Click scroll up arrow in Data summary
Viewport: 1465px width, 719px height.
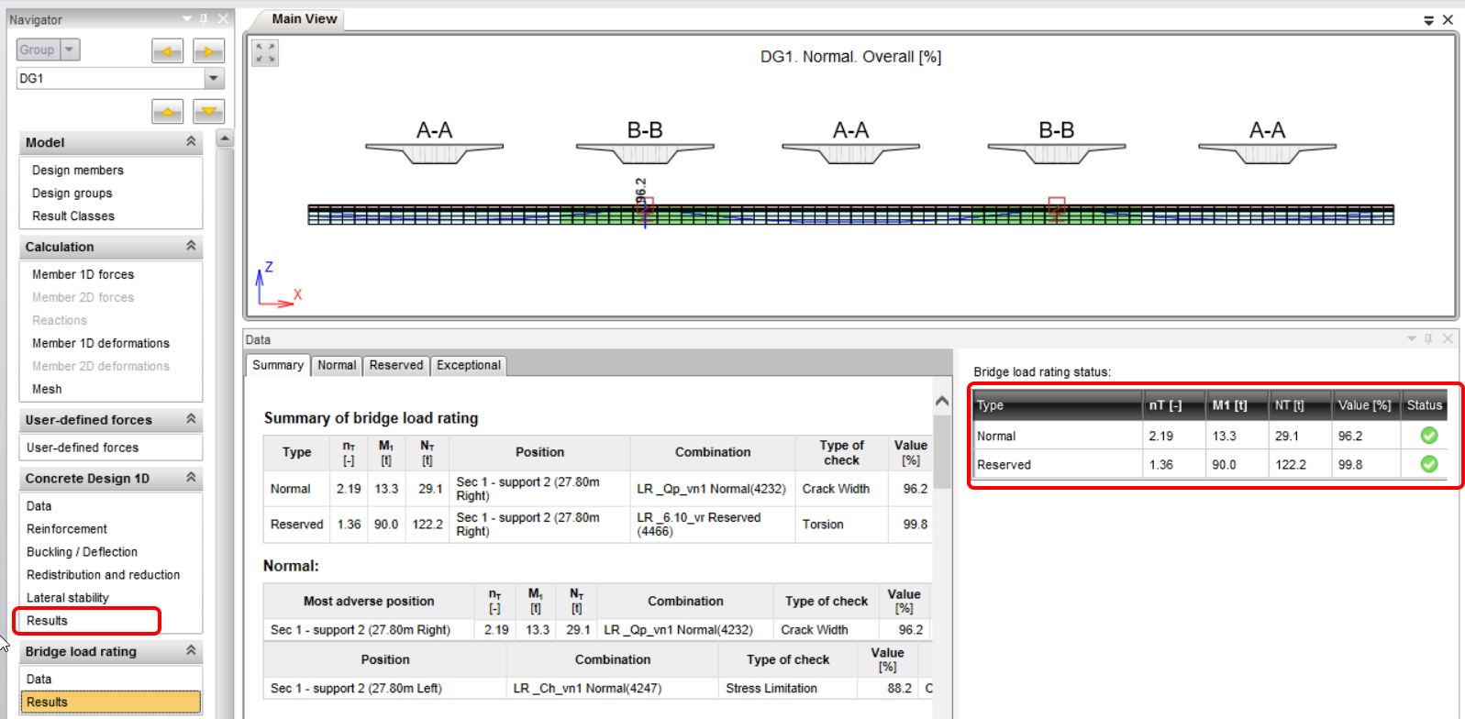(942, 402)
